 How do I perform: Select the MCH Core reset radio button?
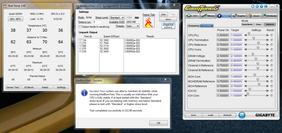coord(272,77)
